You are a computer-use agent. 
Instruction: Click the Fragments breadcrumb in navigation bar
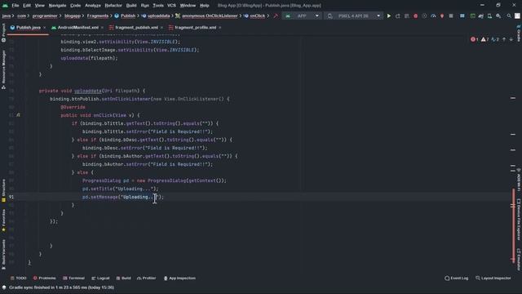pyautogui.click(x=98, y=16)
